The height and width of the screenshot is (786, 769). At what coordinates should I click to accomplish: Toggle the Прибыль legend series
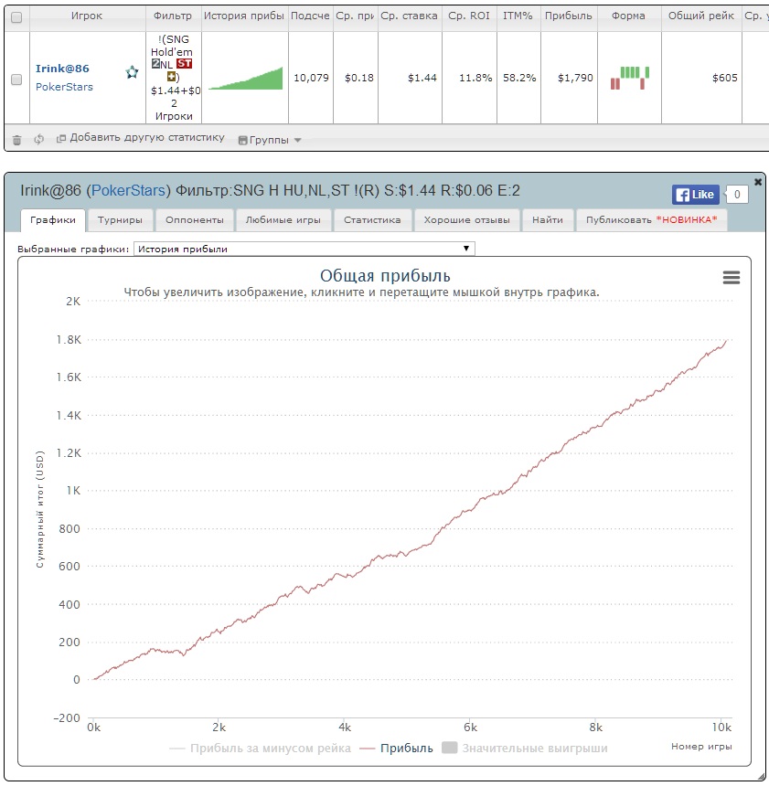coord(396,748)
